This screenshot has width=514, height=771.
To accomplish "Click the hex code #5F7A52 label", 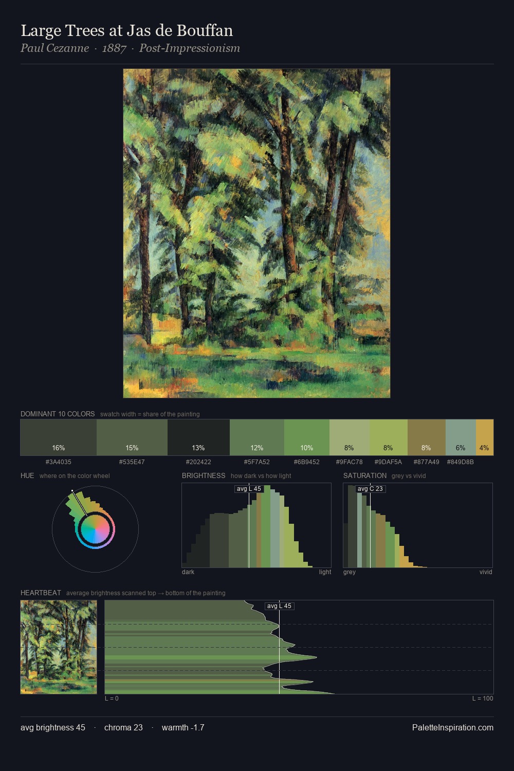I will tap(257, 462).
